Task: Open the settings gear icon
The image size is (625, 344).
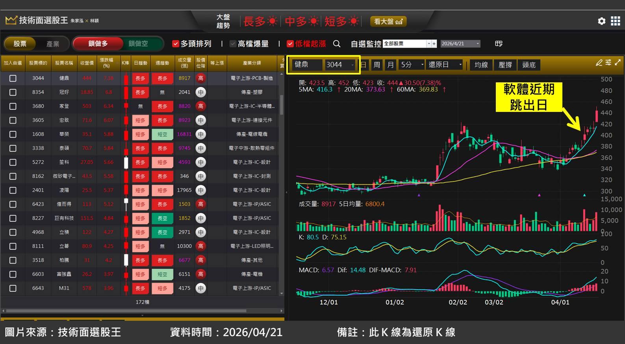Action: [601, 21]
